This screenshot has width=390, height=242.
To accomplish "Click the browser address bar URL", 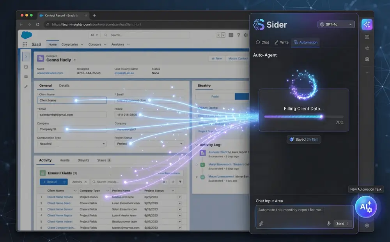I will [x=96, y=25].
